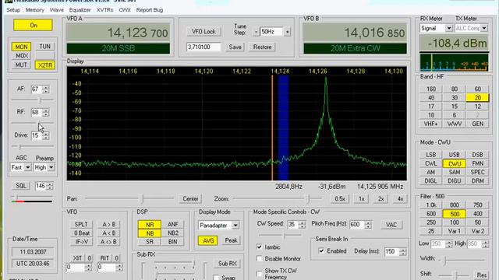Viewport: 499px width, 280px height.
Task: Toggle Semi Break In Enabled checkbox
Action: tap(321, 250)
